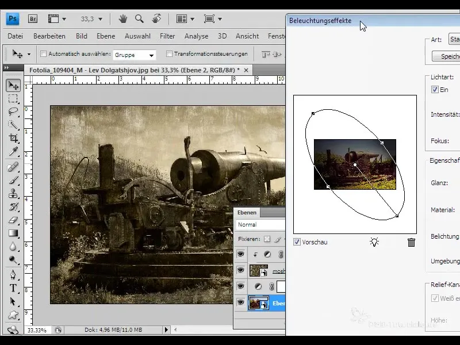This screenshot has height=345, width=460.
Task: Activate the Pen tool
Action: pyautogui.click(x=13, y=275)
